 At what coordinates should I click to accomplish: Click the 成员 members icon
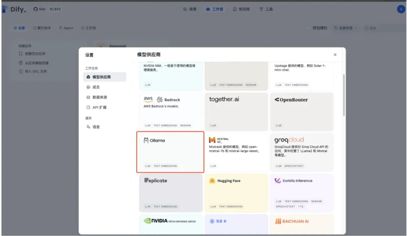click(x=88, y=87)
